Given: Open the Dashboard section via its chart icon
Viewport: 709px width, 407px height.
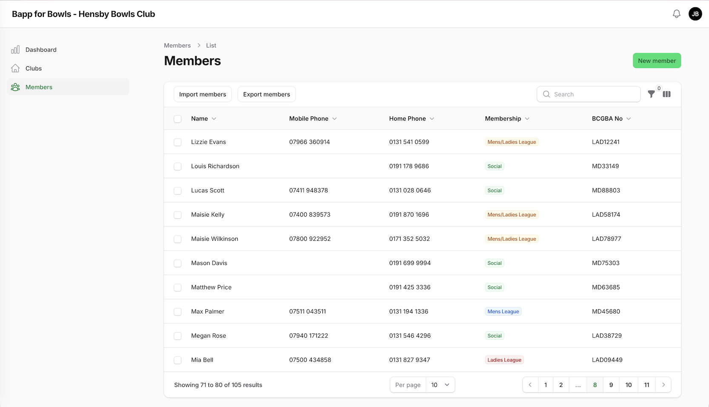Looking at the screenshot, I should coord(15,49).
